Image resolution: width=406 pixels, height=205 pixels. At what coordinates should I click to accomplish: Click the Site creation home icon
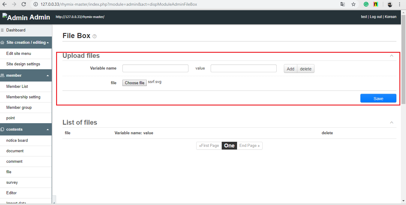[2, 43]
